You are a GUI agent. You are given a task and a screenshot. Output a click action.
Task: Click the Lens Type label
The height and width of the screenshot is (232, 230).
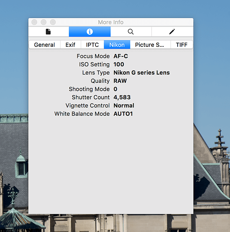[x=96, y=72]
